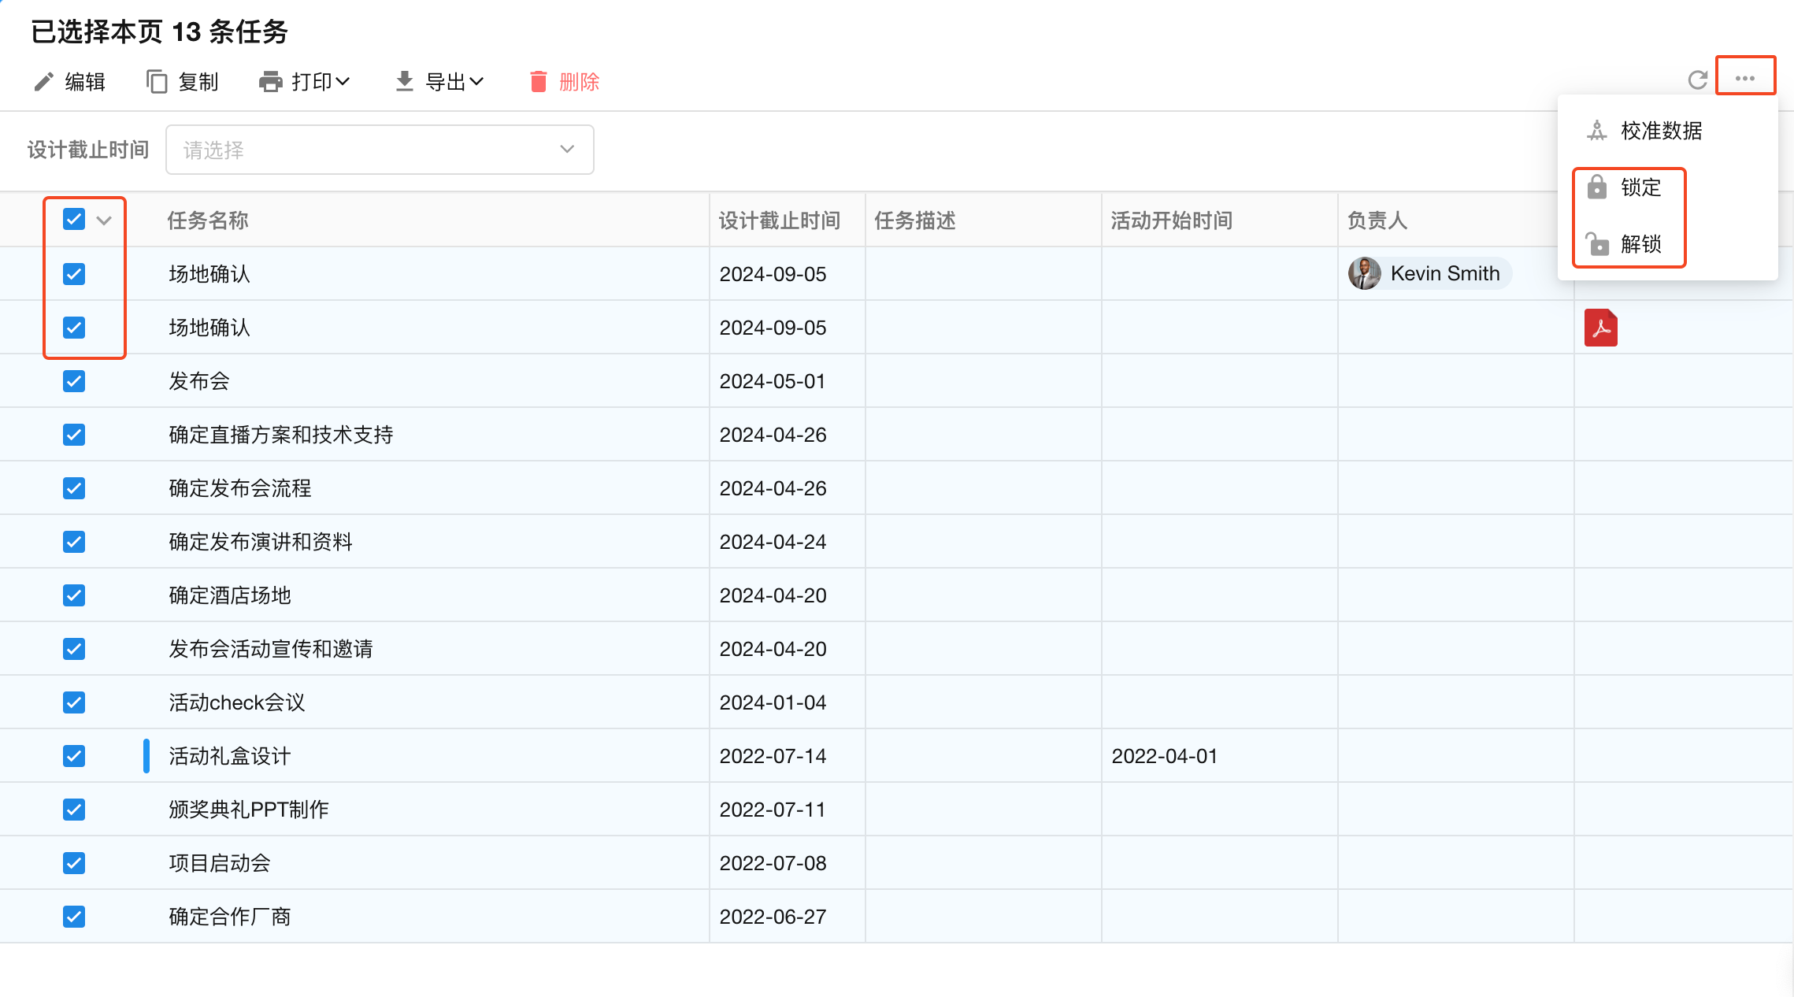Deselect the 项目启动会 row checkbox
Viewport: 1794px width, 997px height.
(x=74, y=863)
